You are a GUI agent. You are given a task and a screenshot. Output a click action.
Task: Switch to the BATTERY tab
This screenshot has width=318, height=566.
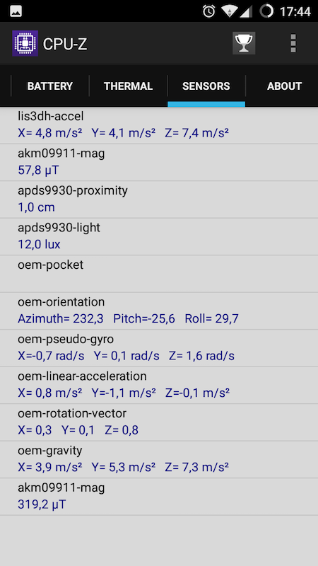[50, 86]
